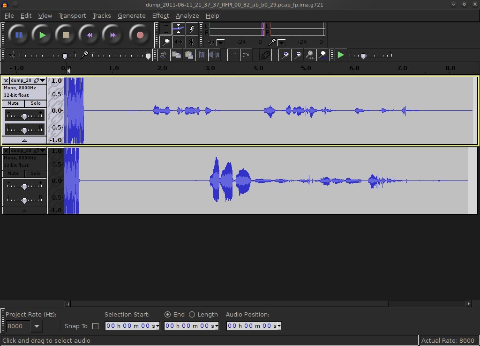The width and height of the screenshot is (480, 346).
Task: Select the Length radio button
Action: (x=192, y=315)
